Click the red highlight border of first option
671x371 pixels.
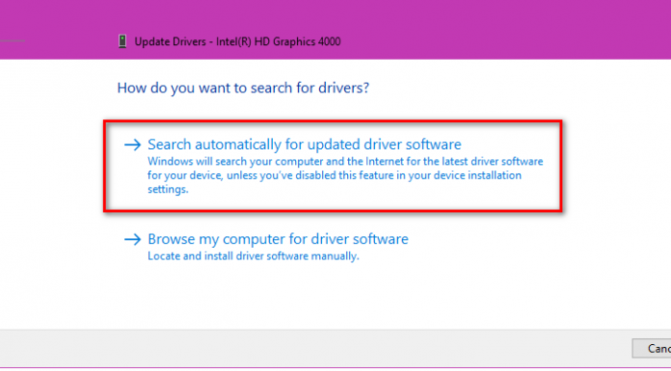coord(333,122)
